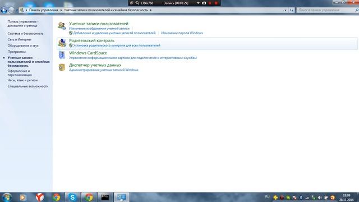The image size is (359, 202).
Task: Click the taskbar clock and date
Action: [347, 198]
